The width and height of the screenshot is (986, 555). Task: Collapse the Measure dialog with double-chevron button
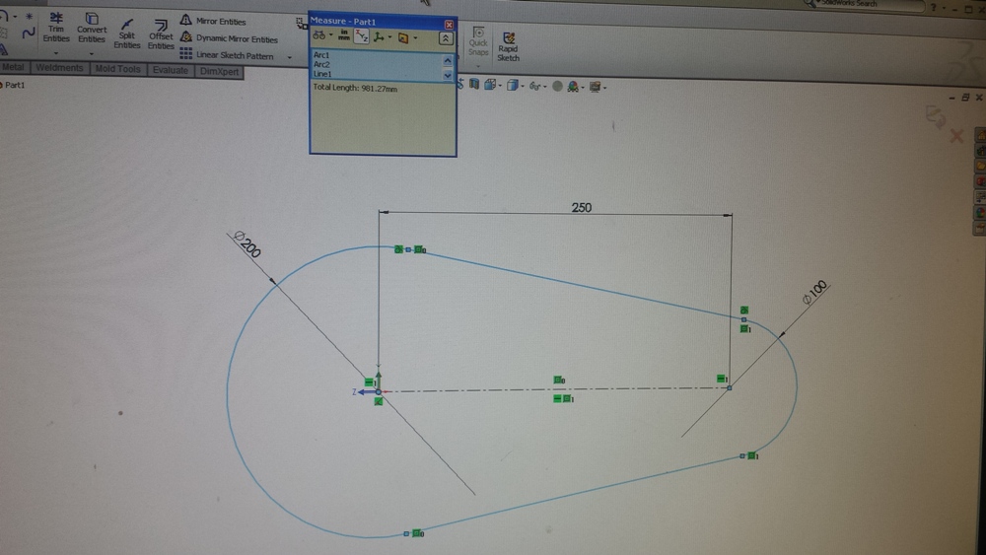coord(446,37)
